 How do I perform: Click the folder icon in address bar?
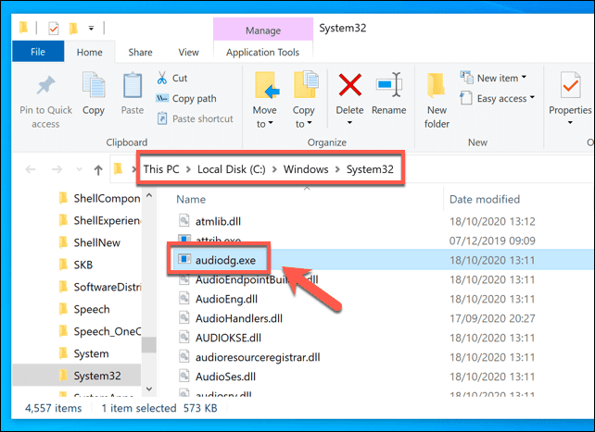click(x=118, y=168)
